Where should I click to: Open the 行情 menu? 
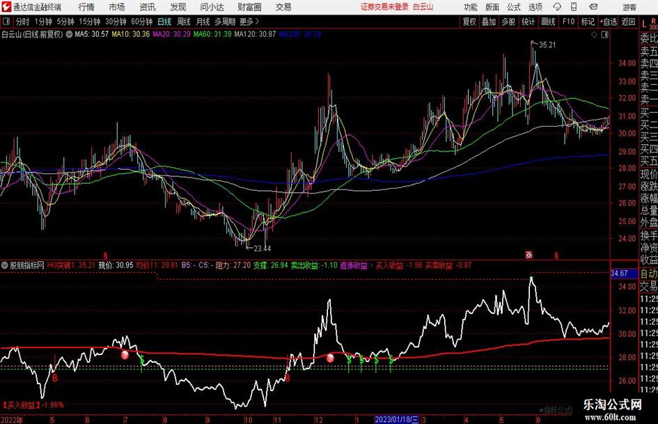pos(86,7)
